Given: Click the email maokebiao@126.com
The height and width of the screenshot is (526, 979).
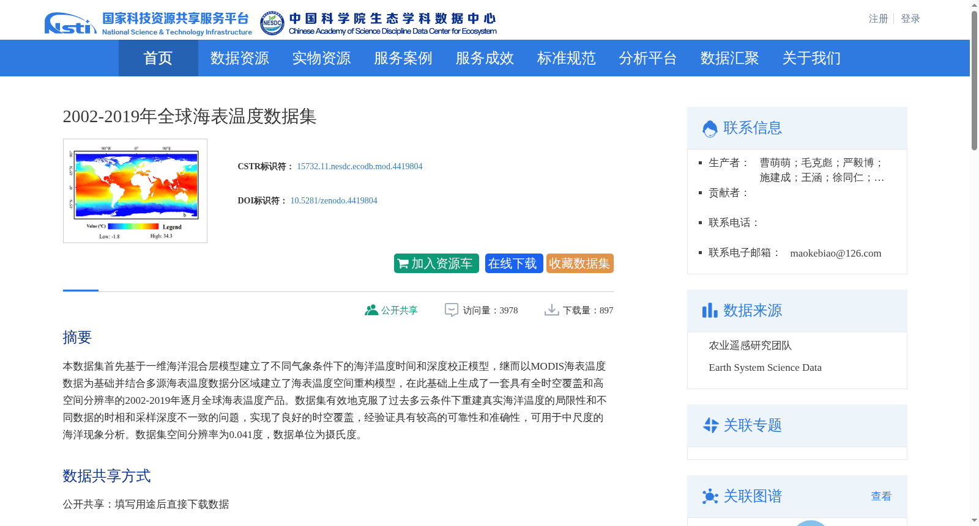Looking at the screenshot, I should click(836, 253).
